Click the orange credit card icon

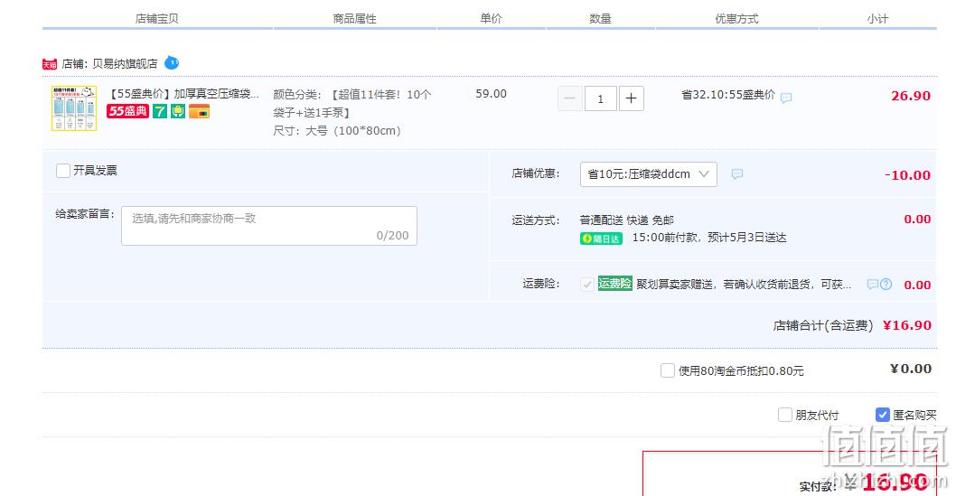click(x=200, y=111)
